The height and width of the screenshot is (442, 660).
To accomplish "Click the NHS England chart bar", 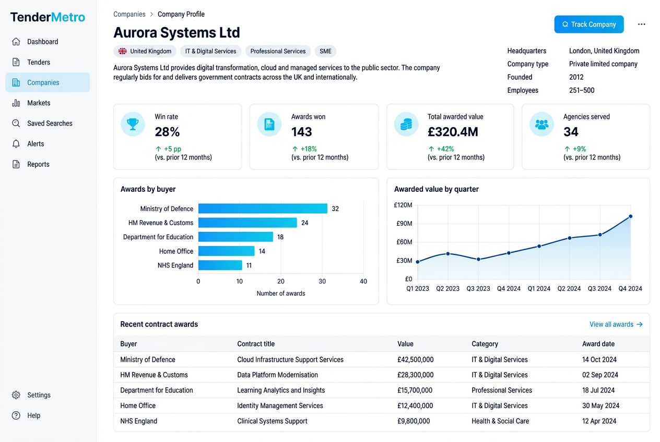I will tap(220, 265).
